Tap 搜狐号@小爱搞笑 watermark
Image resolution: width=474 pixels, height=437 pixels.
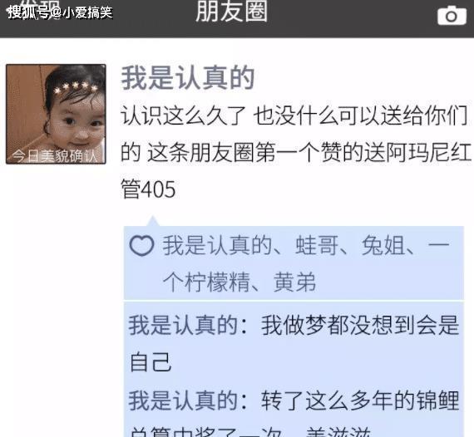point(60,12)
